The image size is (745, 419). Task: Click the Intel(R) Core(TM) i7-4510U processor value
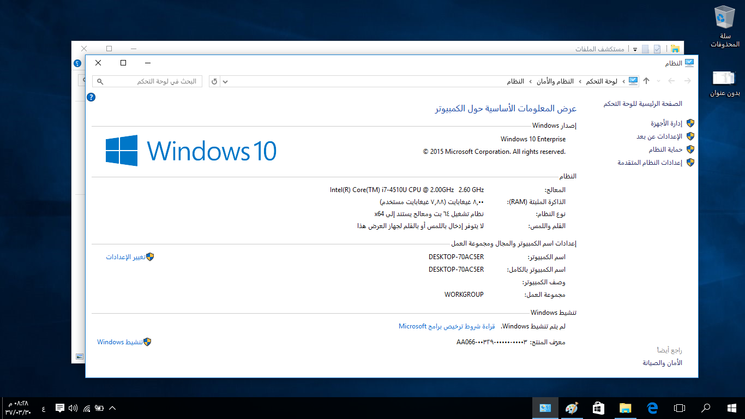407,190
